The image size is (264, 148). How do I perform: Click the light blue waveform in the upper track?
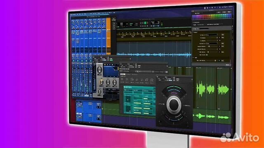click(154, 54)
